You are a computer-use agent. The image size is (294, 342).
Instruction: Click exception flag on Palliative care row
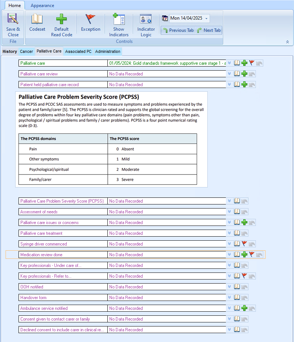tap(252, 63)
